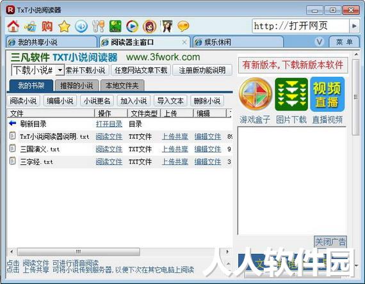The image size is (365, 284).
Task: Click the yellow star favorites icon
Action: pos(64,26)
